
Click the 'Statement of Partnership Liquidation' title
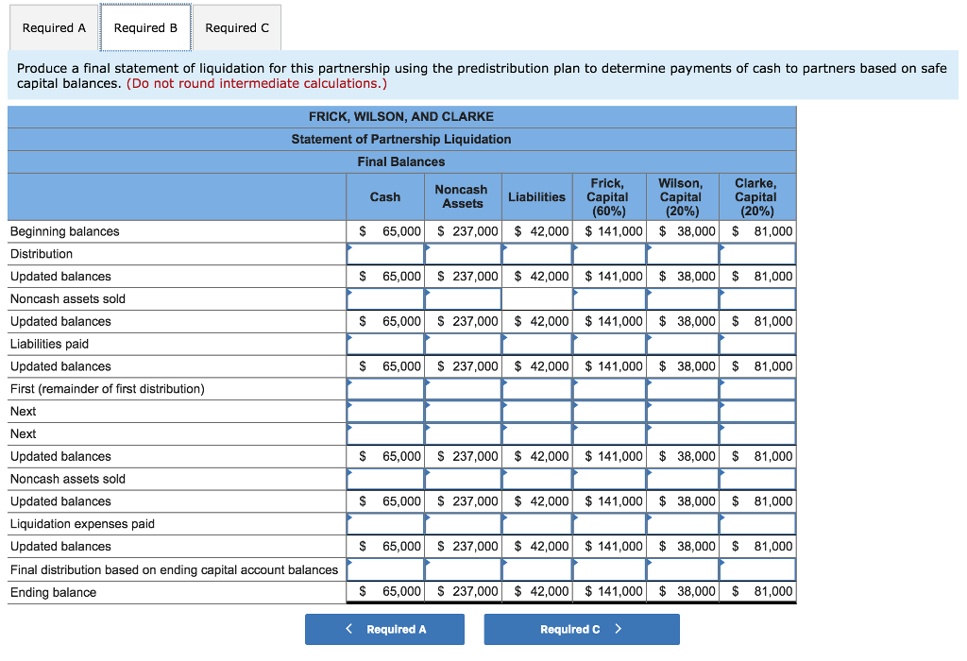(x=401, y=140)
